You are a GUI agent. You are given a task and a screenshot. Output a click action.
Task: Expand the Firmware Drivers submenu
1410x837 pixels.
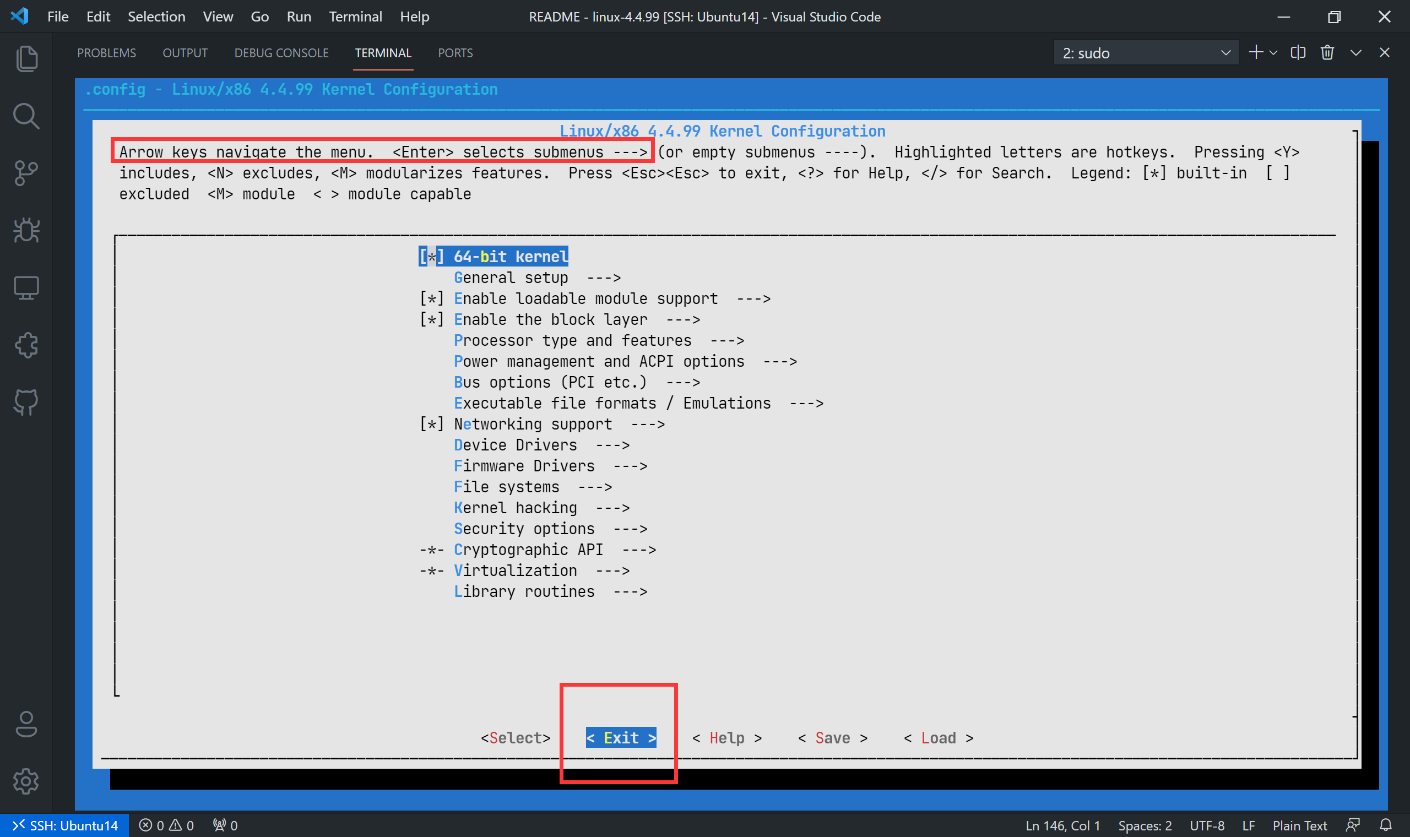coord(550,466)
